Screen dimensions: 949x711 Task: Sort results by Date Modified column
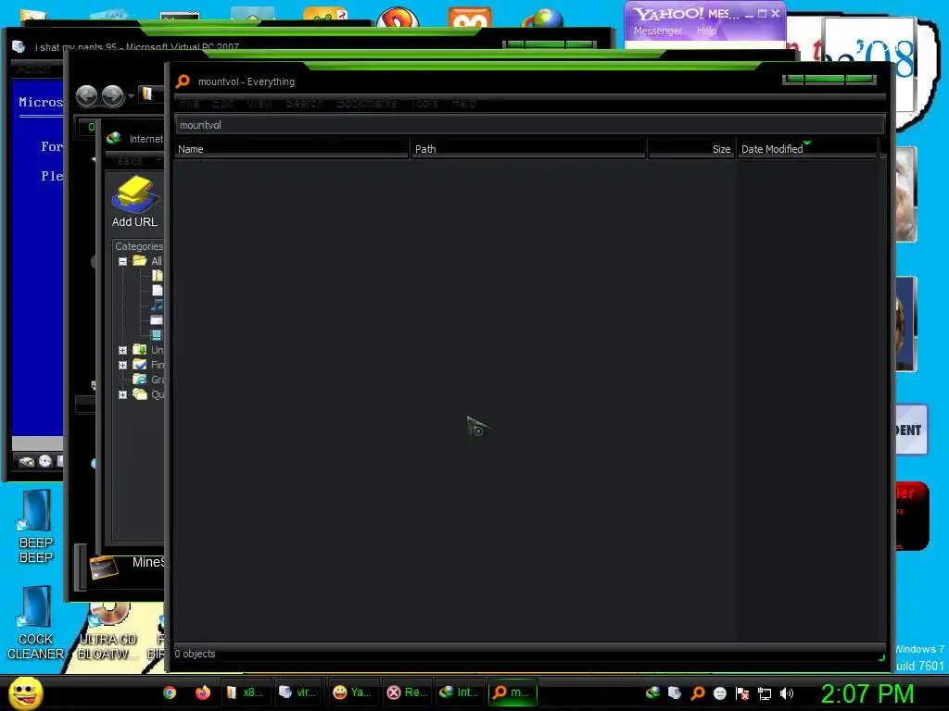[x=807, y=149]
